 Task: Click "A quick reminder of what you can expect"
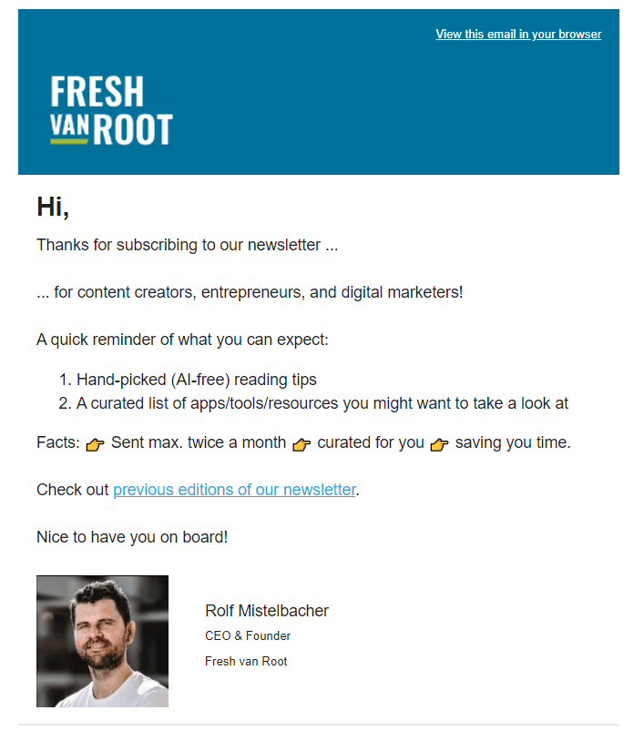[x=182, y=340]
